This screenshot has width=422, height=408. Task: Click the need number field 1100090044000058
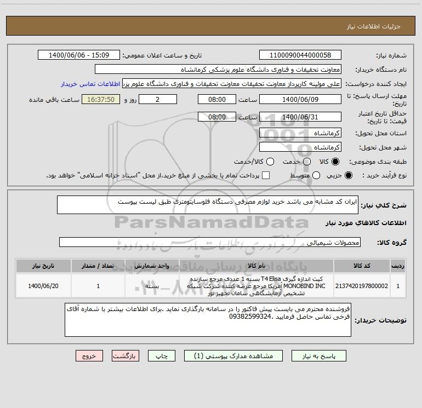300,55
